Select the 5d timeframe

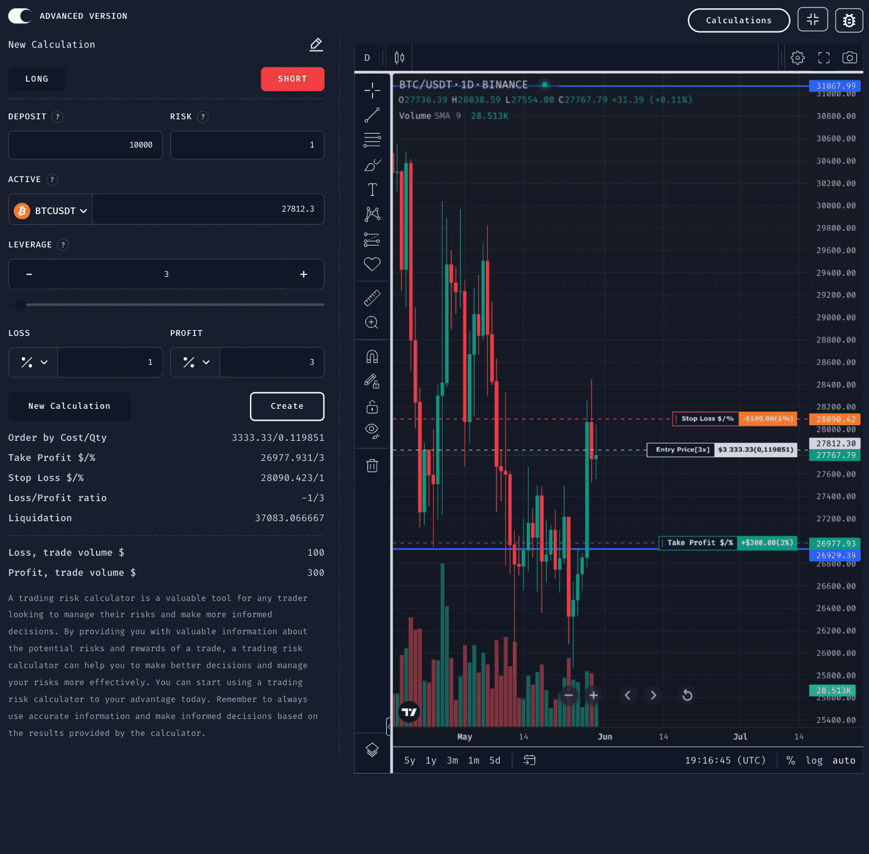[494, 760]
